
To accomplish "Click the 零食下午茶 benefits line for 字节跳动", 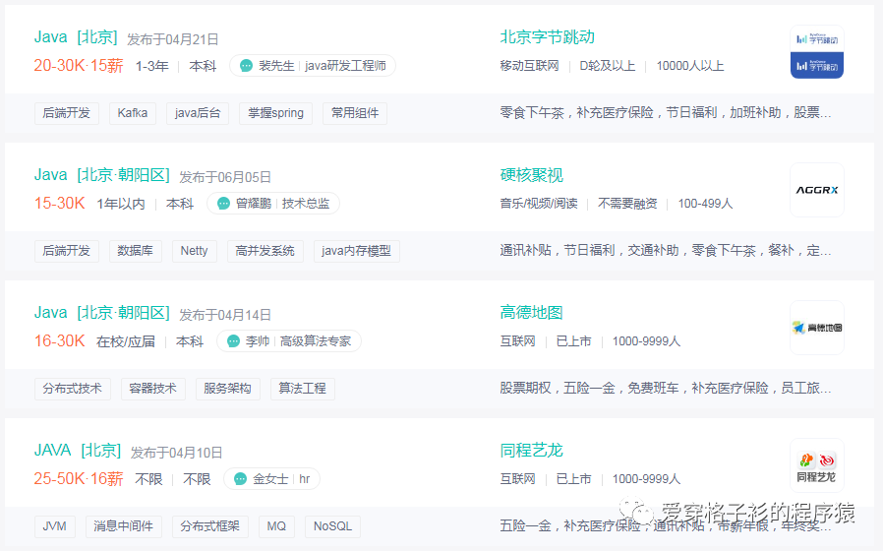I will (666, 113).
